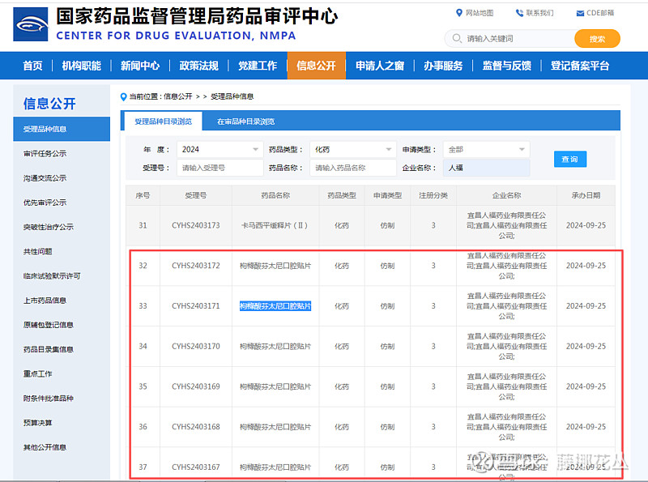This screenshot has width=648, height=482.
Task: Click the 联系我们 phone icon
Action: click(x=519, y=13)
